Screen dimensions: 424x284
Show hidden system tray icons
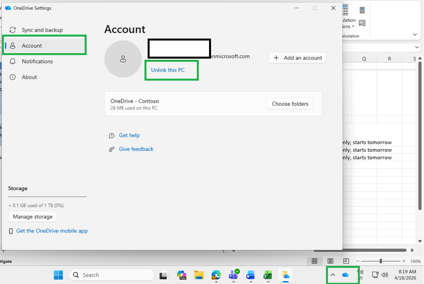click(x=333, y=275)
